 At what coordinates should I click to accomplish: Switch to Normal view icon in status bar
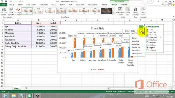(x=141, y=91)
